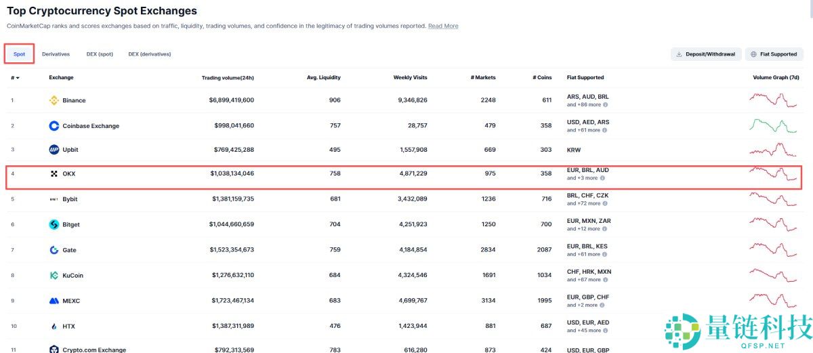Click the info icon beside OKX's +3 more
Image resolution: width=813 pixels, height=353 pixels.
602,178
